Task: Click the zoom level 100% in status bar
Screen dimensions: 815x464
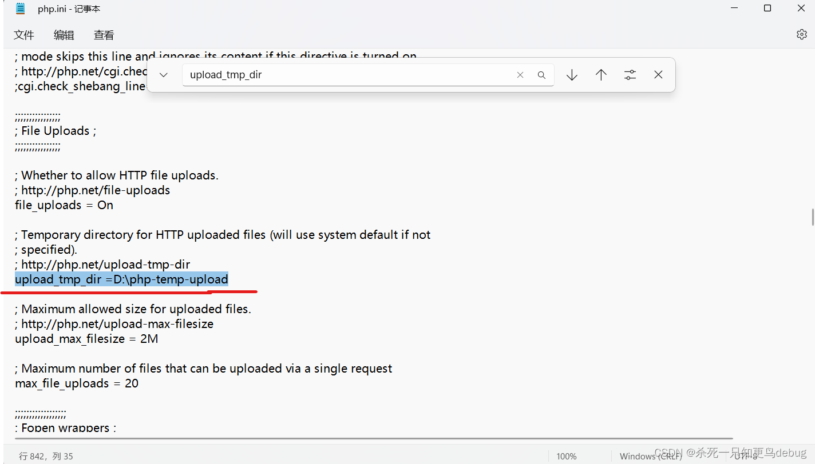Action: point(566,456)
